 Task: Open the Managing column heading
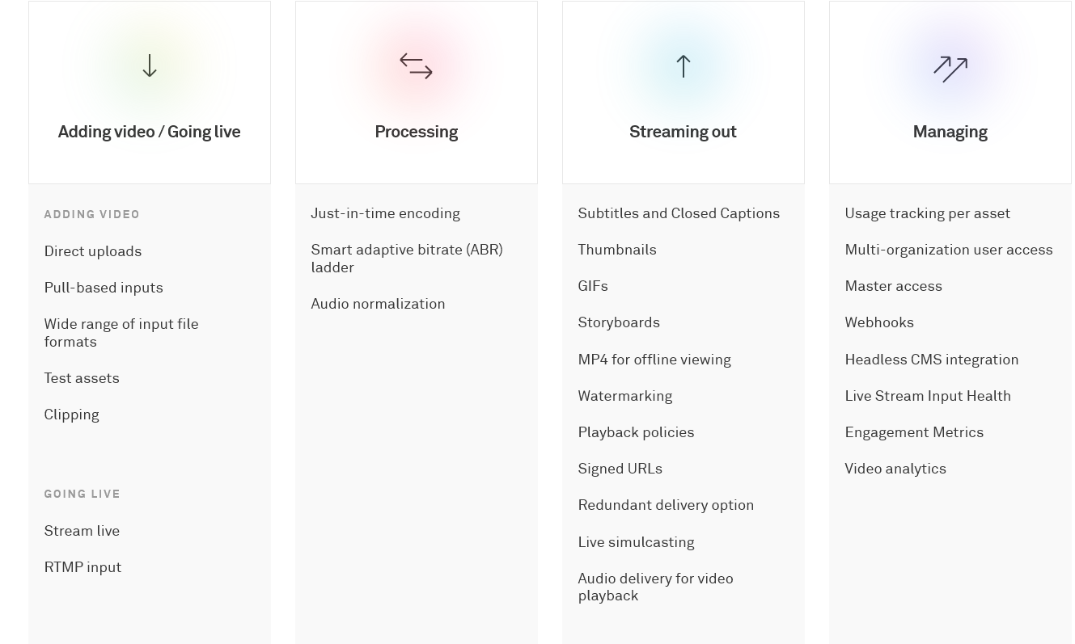click(x=950, y=132)
